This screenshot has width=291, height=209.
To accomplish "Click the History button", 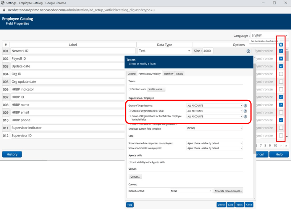I will point(12,154).
